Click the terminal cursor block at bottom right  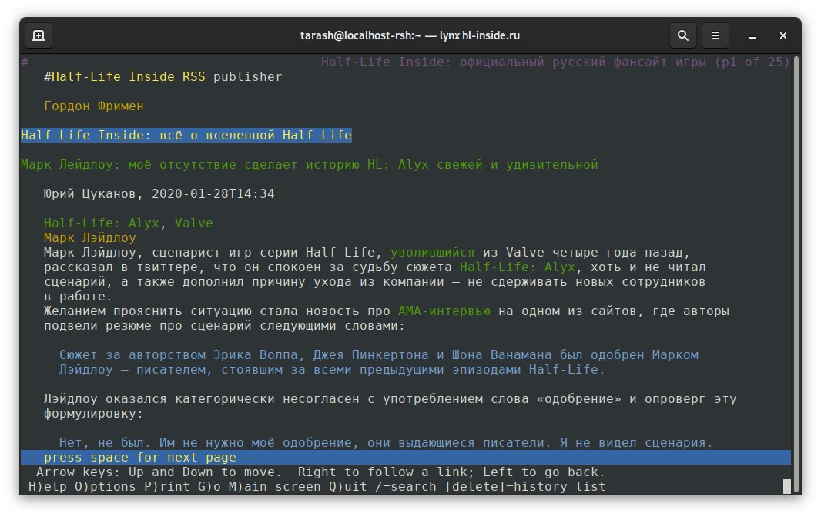click(787, 487)
